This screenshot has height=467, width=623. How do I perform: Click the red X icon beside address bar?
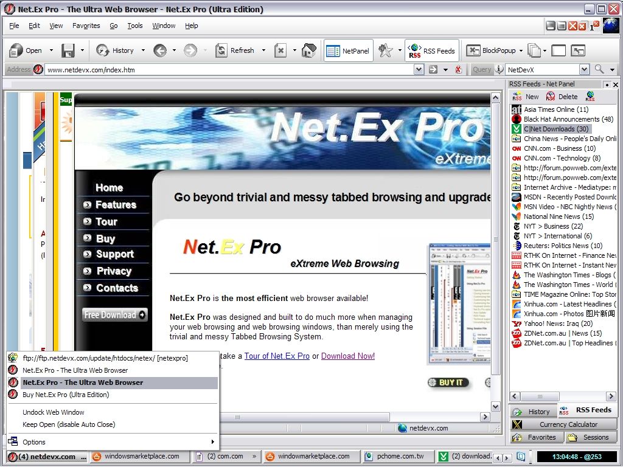click(458, 69)
